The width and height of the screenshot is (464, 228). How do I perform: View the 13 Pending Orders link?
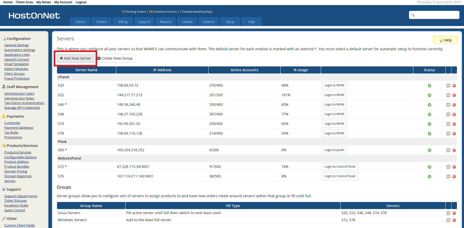tap(134, 12)
